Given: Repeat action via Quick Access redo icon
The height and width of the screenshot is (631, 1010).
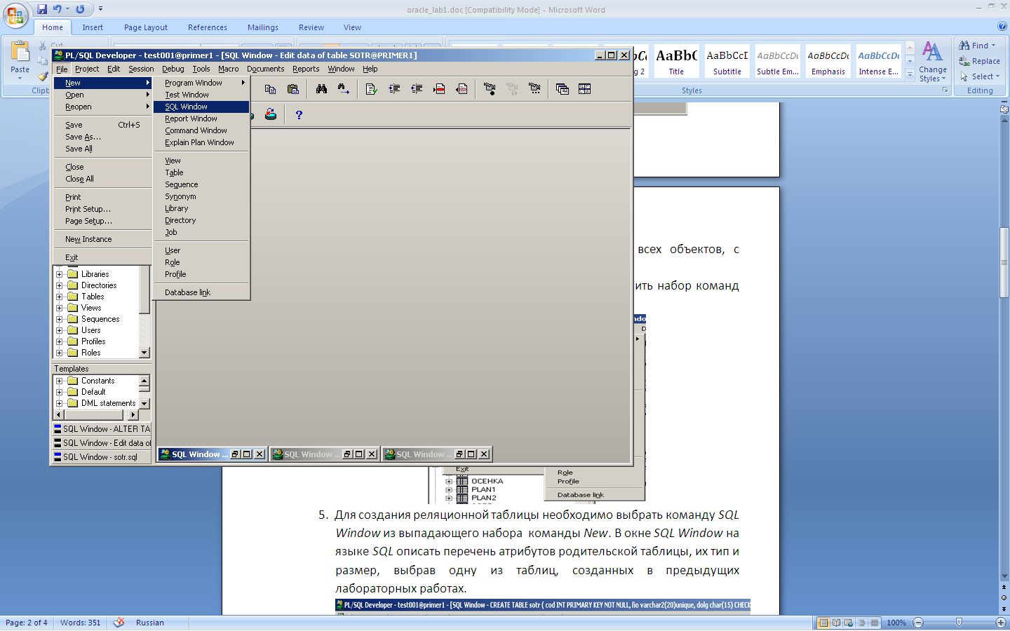Looking at the screenshot, I should click(x=80, y=9).
